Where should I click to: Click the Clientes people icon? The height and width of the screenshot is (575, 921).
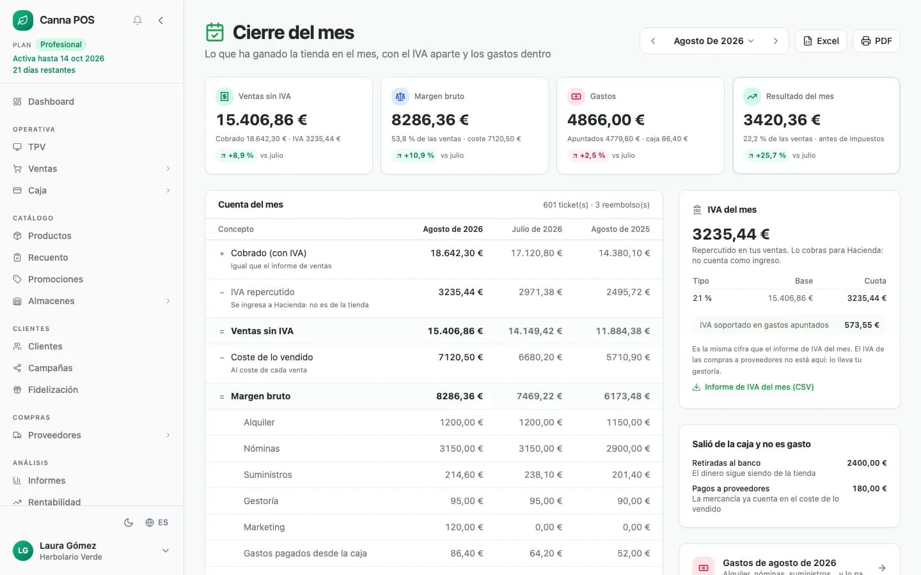point(17,346)
